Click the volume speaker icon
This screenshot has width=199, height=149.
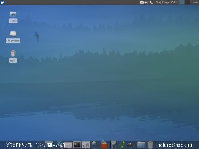(x=146, y=2)
